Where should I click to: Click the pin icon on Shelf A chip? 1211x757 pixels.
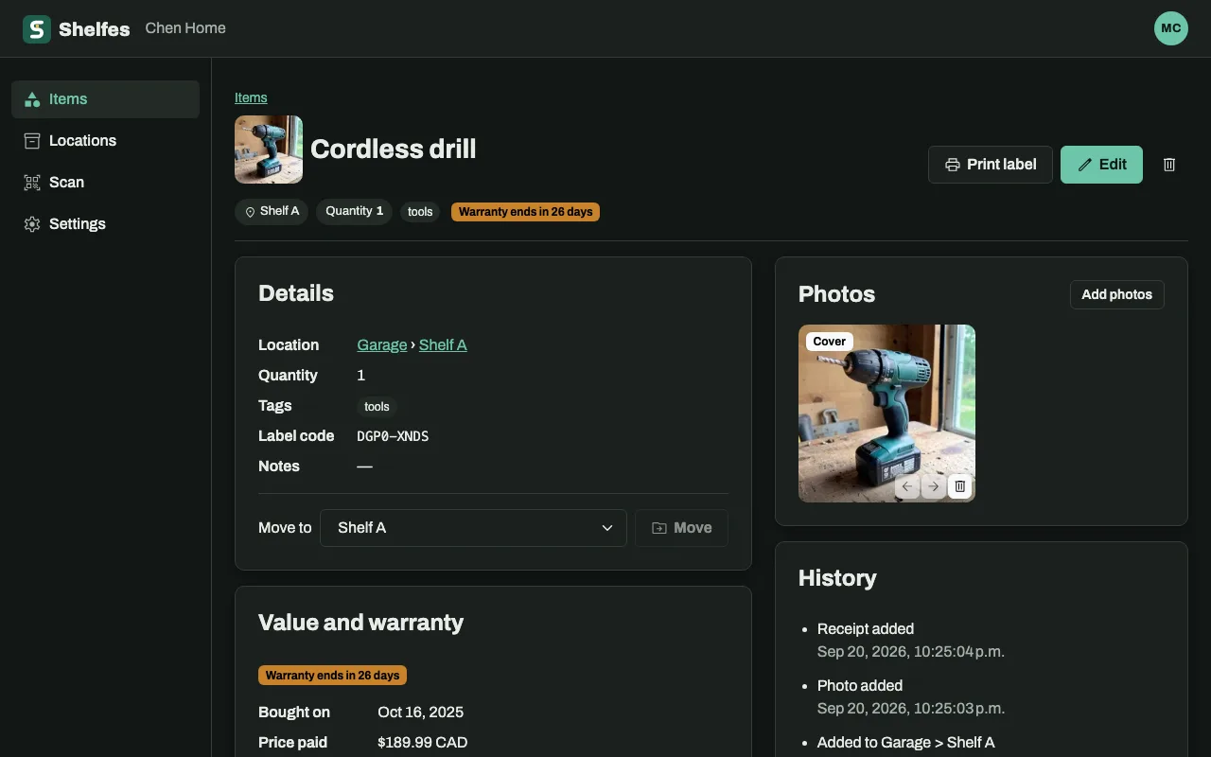coord(251,212)
